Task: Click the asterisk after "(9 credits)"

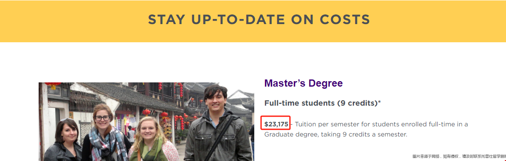Action: click(379, 102)
